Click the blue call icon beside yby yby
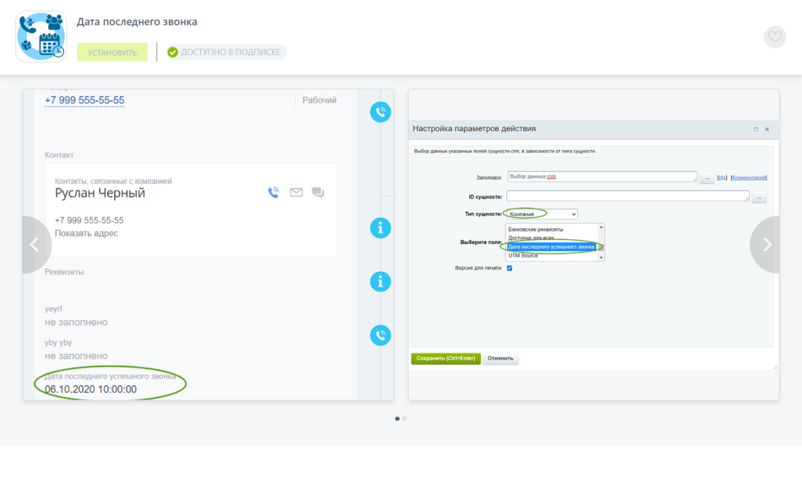 pos(380,335)
